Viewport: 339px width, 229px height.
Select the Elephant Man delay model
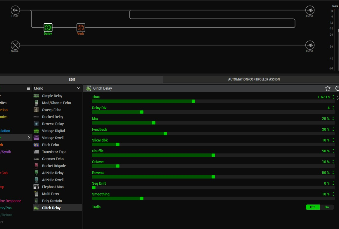pos(53,187)
